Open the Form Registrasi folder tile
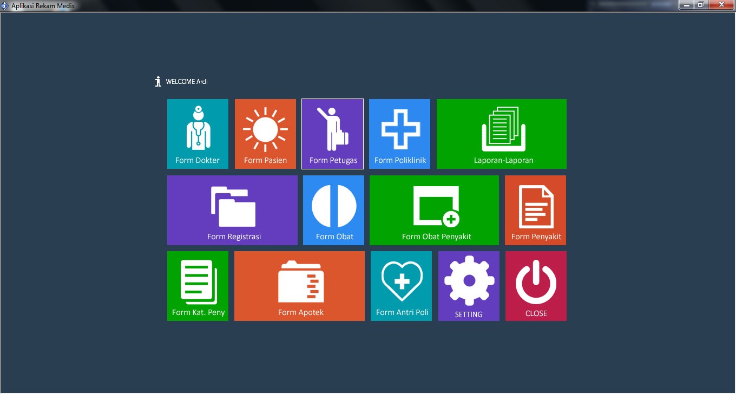736x394 pixels. (232, 210)
